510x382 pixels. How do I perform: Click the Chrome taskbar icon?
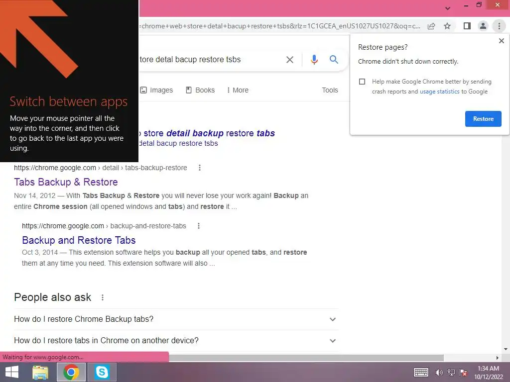71,372
